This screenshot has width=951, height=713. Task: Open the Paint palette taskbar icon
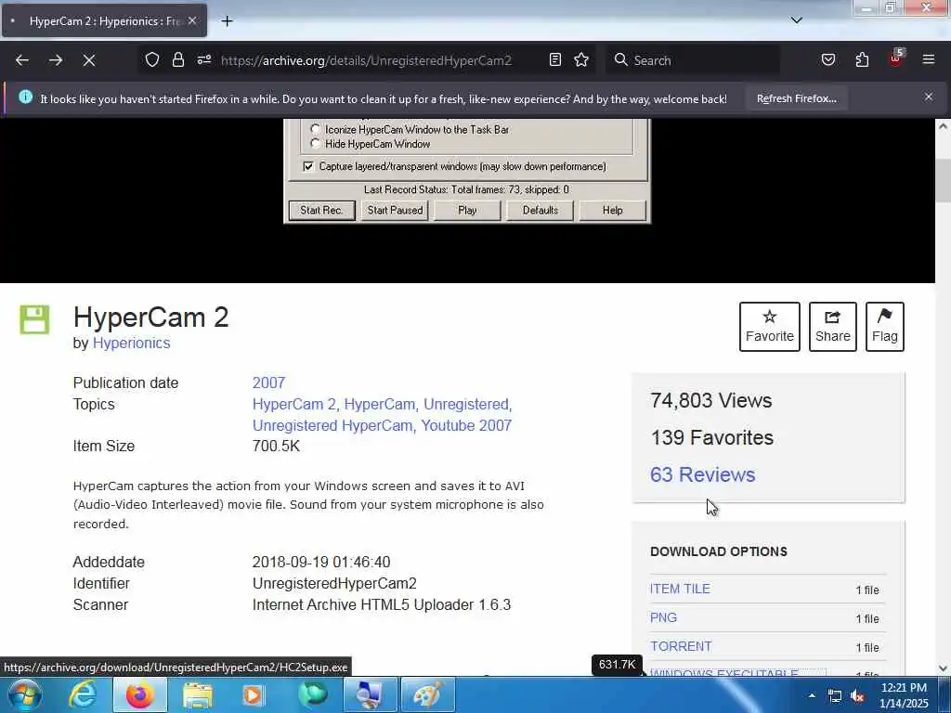(427, 694)
